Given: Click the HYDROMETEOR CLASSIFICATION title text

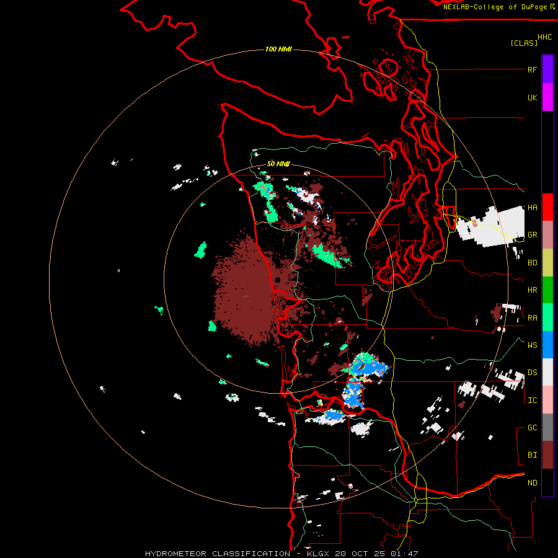Looking at the screenshot, I should 218,554.
